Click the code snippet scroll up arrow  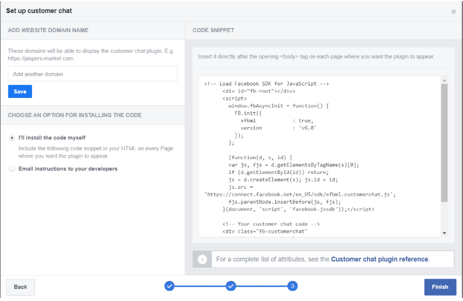[x=445, y=80]
